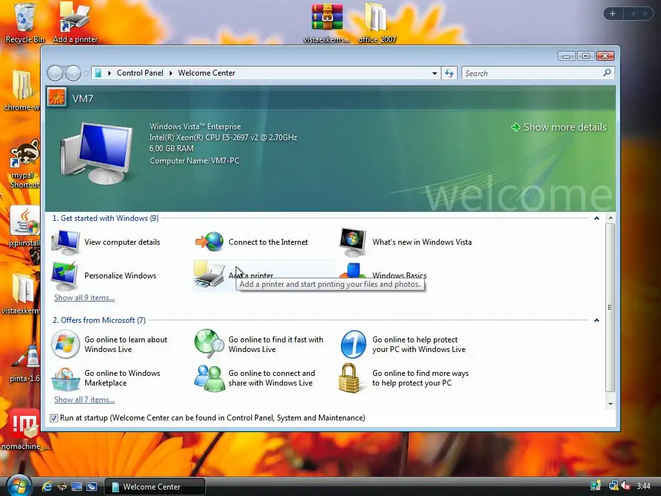Click the Show desktop Quick Launch icon
The image size is (661, 496).
pos(77,486)
